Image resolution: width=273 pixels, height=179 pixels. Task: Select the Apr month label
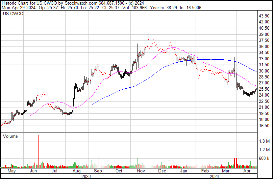coord(247,171)
